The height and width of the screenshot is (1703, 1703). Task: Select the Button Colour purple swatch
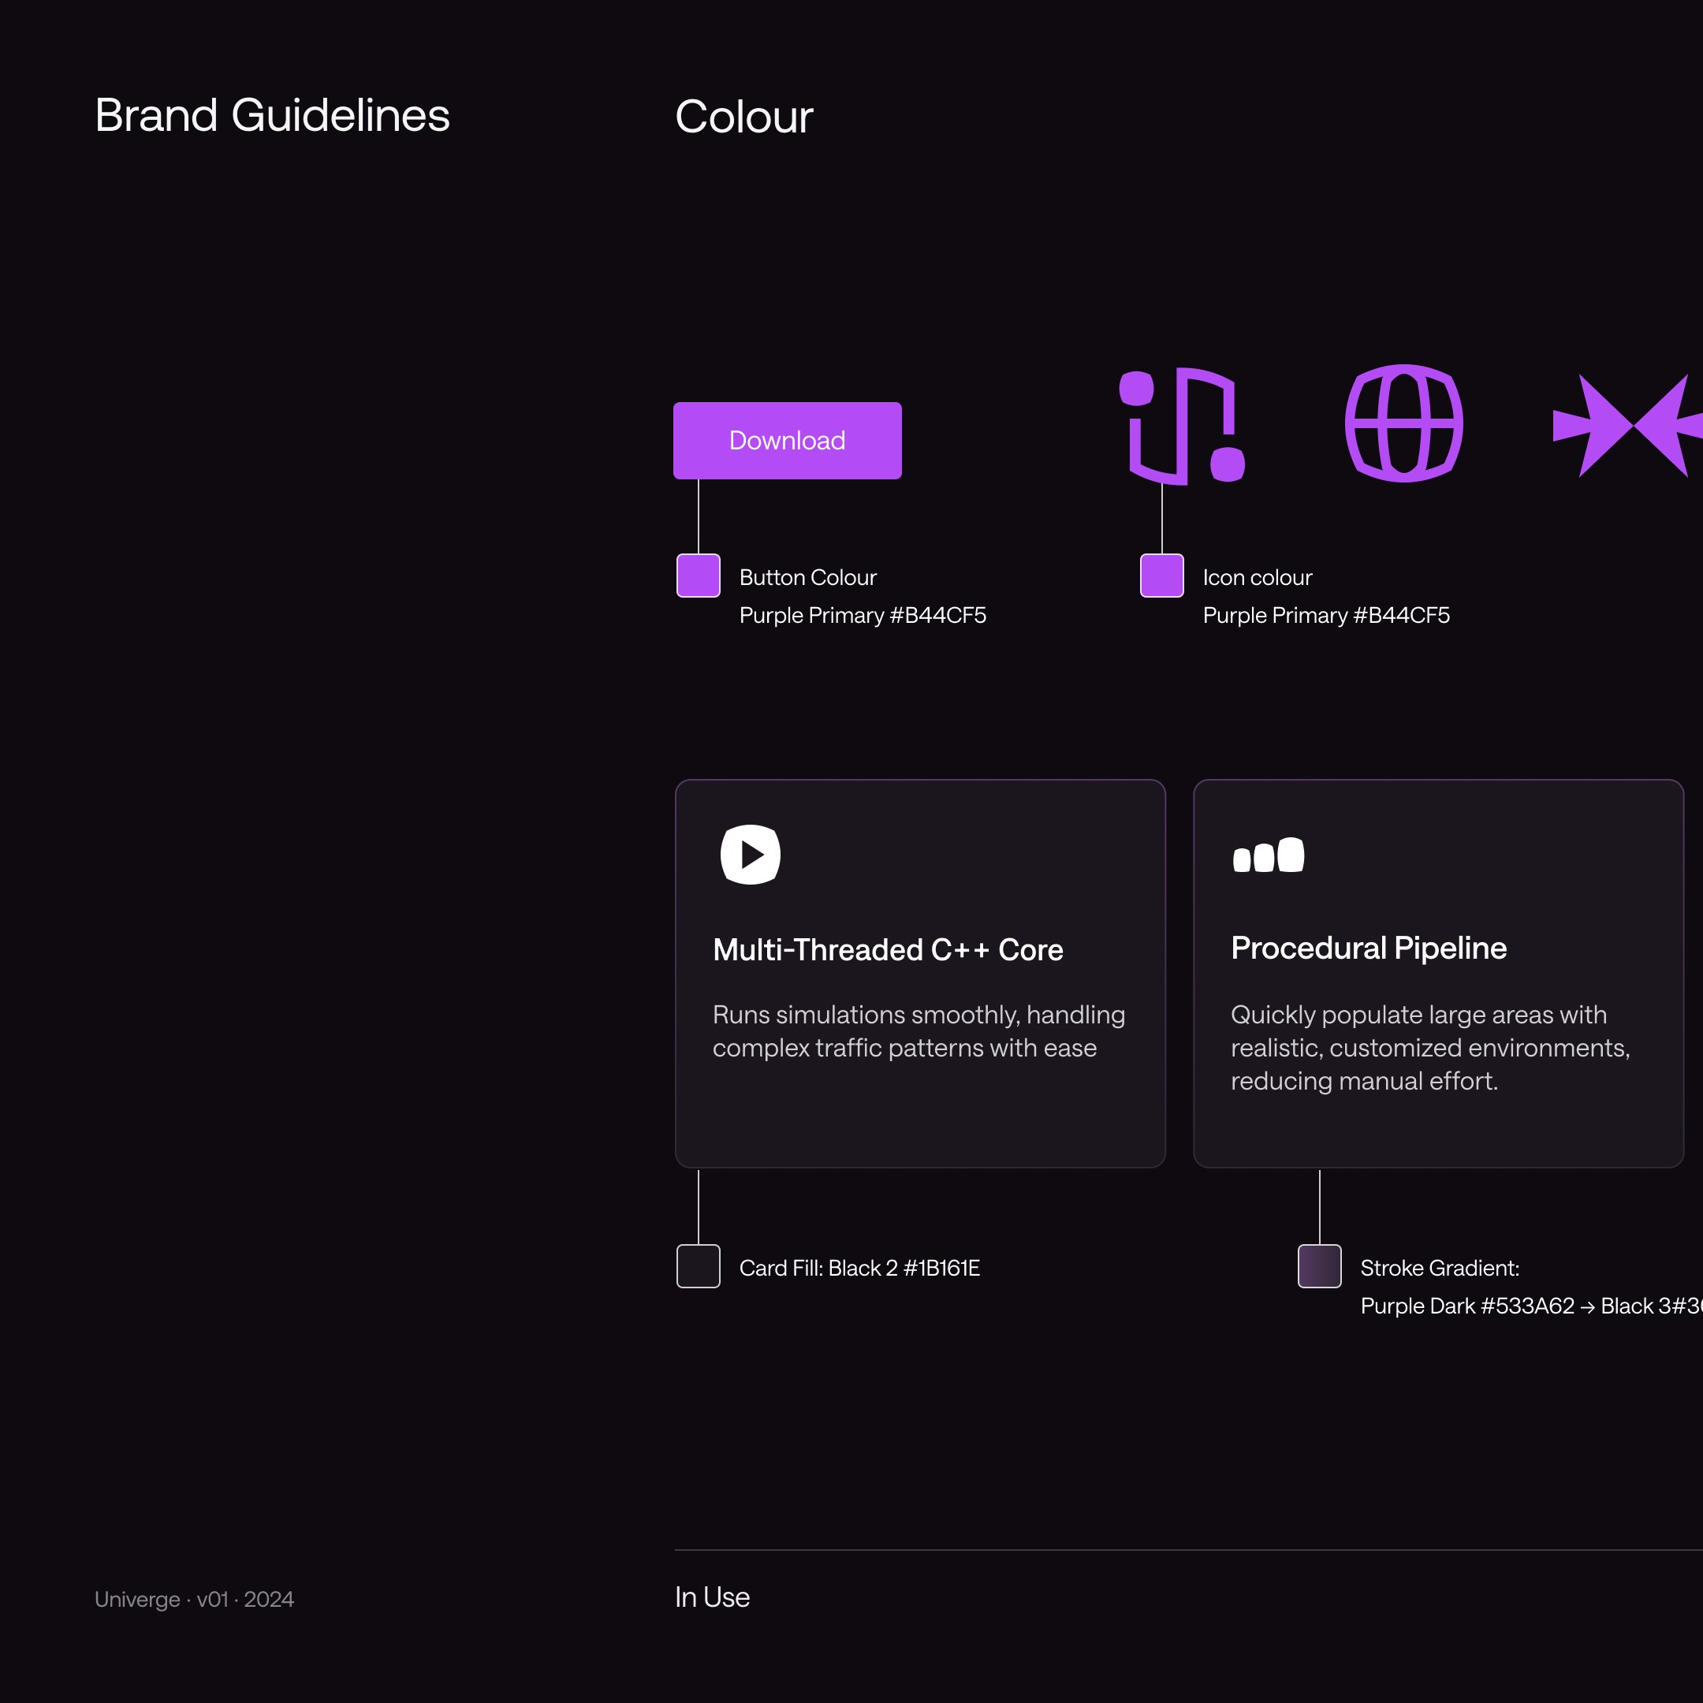click(x=698, y=576)
